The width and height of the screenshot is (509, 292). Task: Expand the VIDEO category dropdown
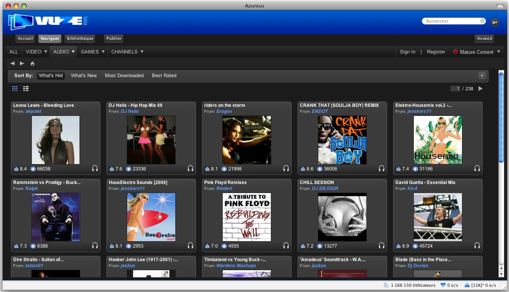[46, 52]
